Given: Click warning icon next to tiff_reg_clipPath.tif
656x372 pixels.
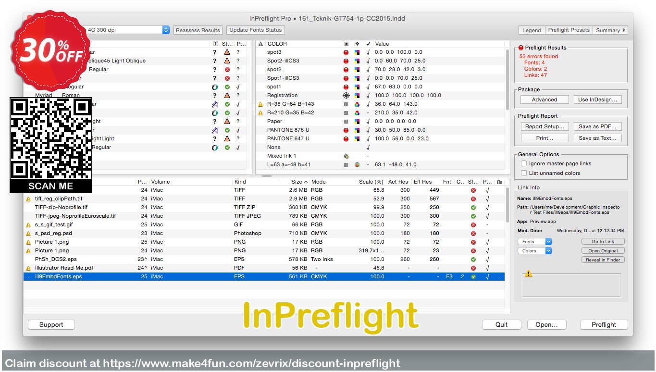Looking at the screenshot, I should click(28, 198).
